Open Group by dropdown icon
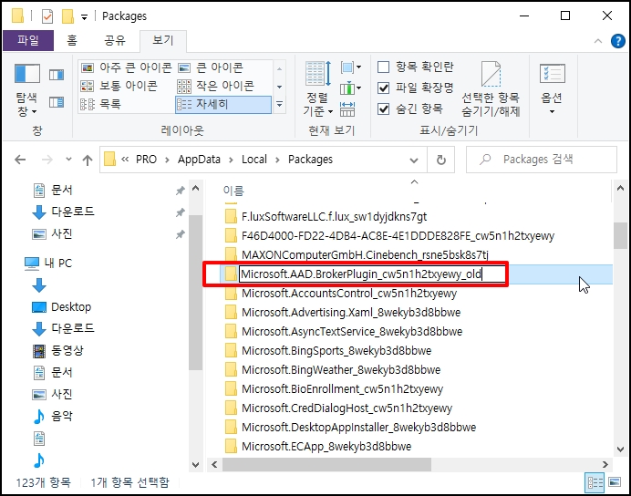This screenshot has width=631, height=496. 350,67
